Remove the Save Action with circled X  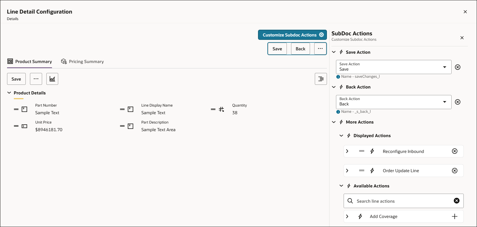coord(458,67)
